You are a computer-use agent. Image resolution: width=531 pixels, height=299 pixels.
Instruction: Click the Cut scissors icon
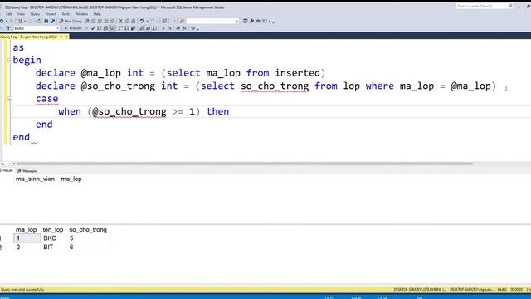point(121,21)
